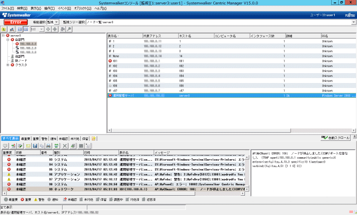The image size is (357, 215).
Task: Open the zoom percentage combo box in toolbar
Action: click(x=37, y=29)
